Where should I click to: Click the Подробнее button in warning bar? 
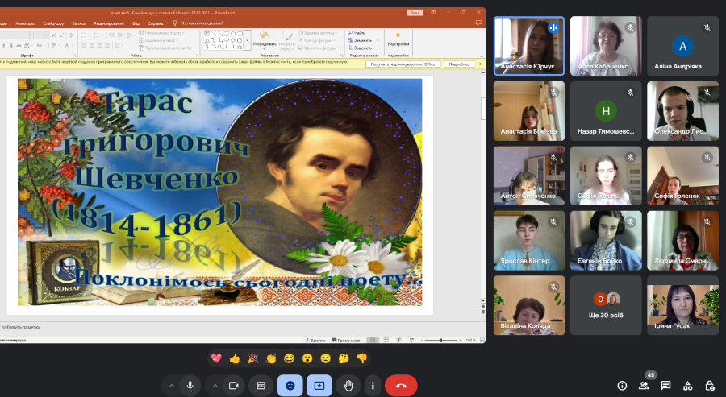459,64
